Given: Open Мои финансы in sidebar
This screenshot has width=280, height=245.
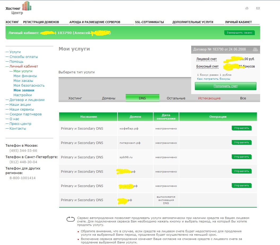Looking at the screenshot, I should tap(25, 76).
